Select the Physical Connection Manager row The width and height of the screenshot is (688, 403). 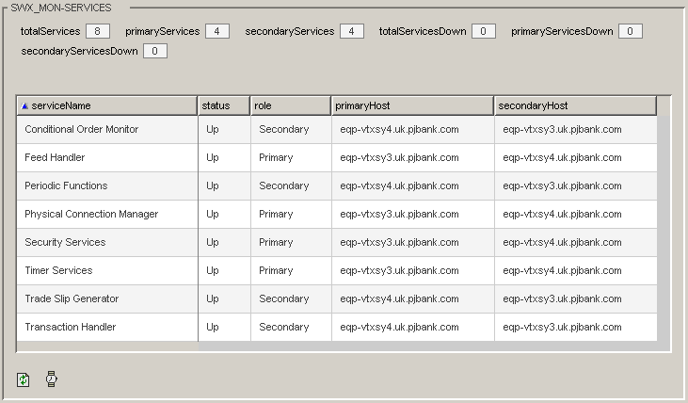tap(91, 214)
